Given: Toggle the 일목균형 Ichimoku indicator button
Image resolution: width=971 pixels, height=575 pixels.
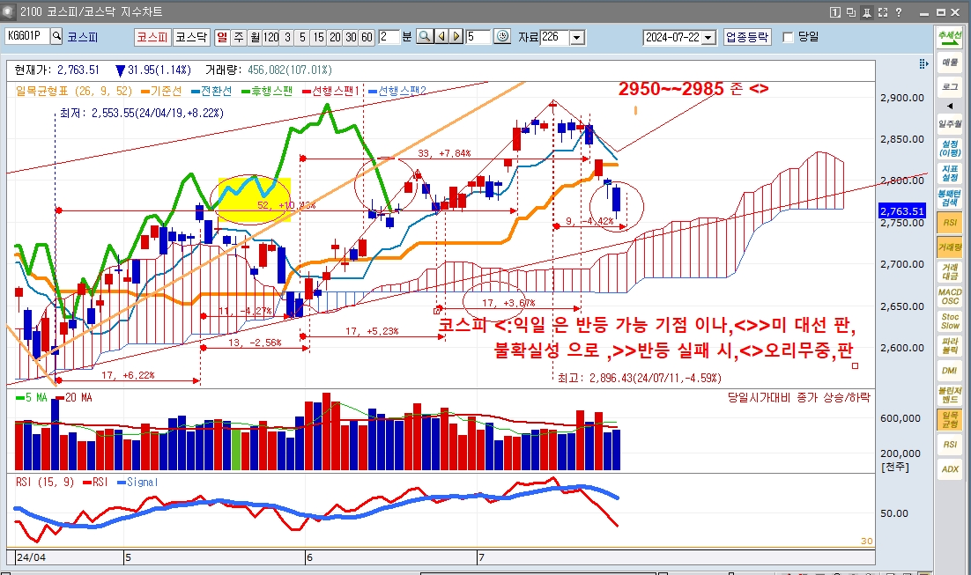Looking at the screenshot, I should coord(949,420).
